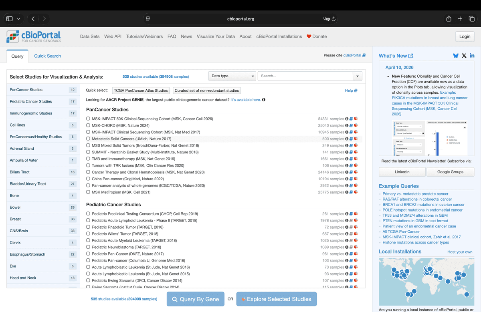Select MSK-CHORD (MSK, Nature 2024) checkbox
This screenshot has height=312, width=481.
tap(88, 125)
